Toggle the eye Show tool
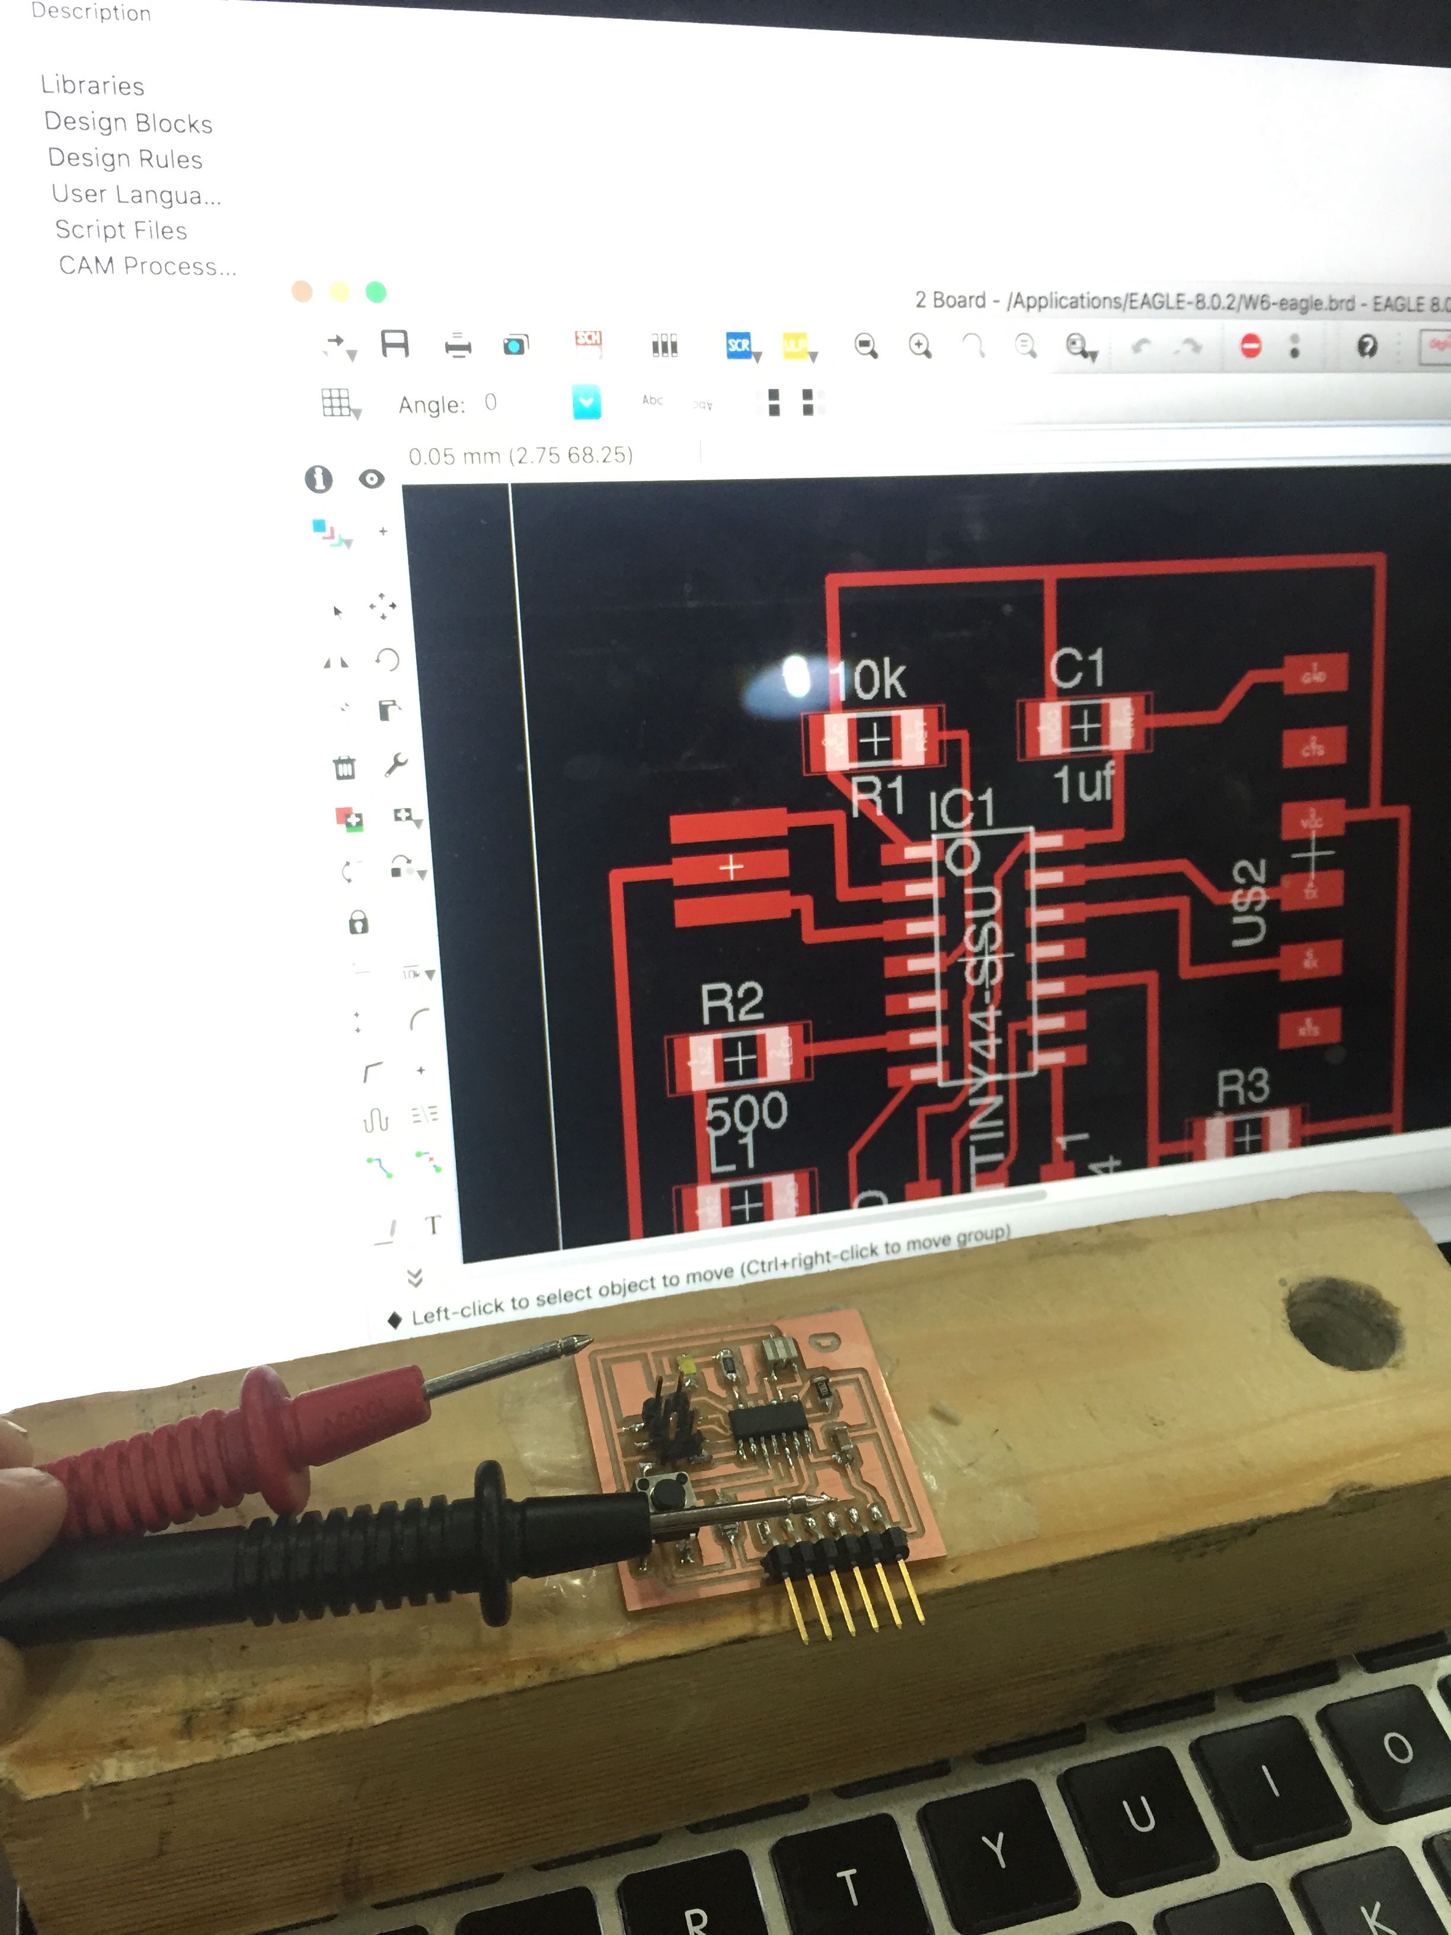The image size is (1451, 1935). point(372,478)
